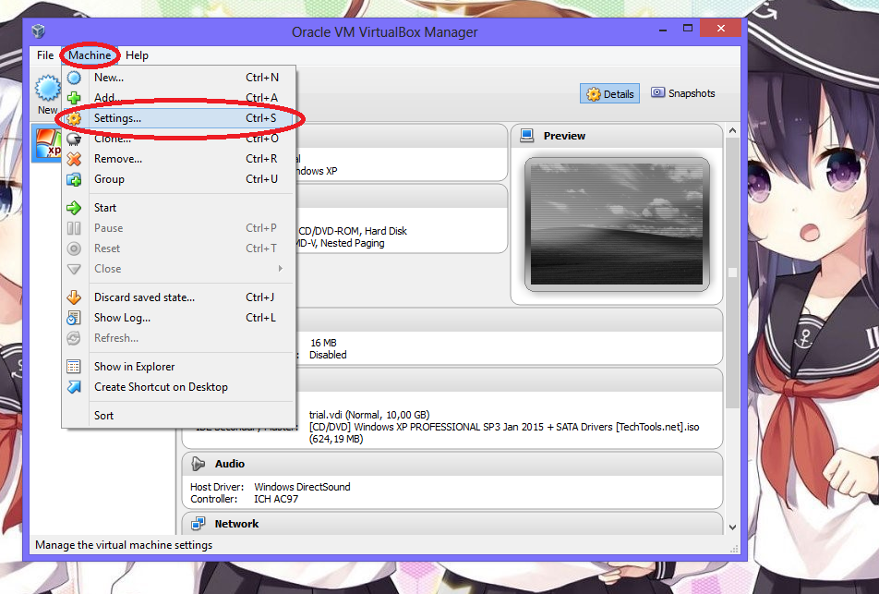Choose Sort from the menu
879x594 pixels.
(104, 415)
